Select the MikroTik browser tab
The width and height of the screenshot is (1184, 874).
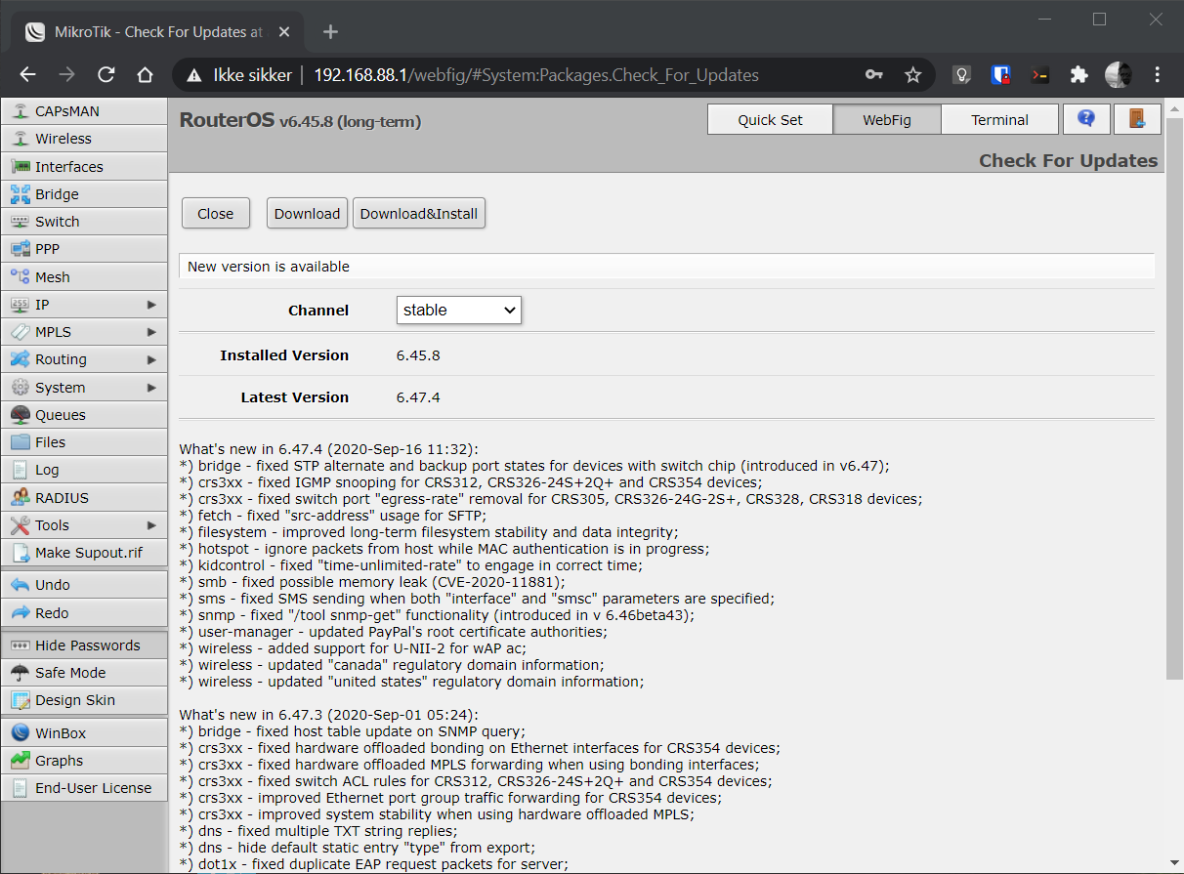click(158, 32)
